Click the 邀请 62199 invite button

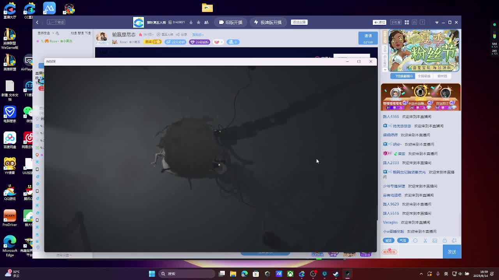click(368, 38)
